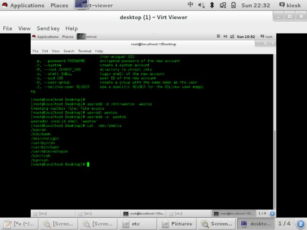307x230 pixels.
Task: Switch to second [Scree... host taskbar window
Action: (x=98, y=224)
